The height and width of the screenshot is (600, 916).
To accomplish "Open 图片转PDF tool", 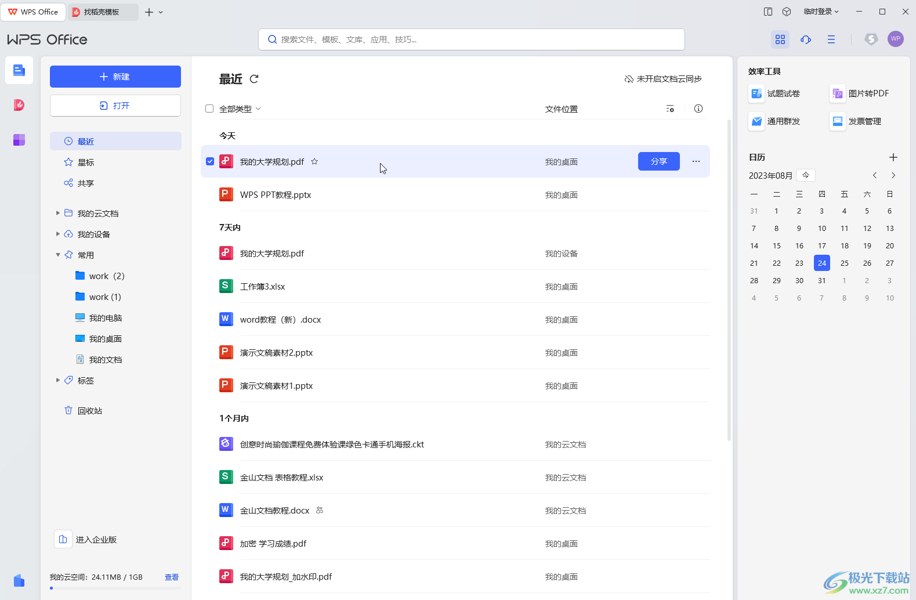I will [859, 93].
